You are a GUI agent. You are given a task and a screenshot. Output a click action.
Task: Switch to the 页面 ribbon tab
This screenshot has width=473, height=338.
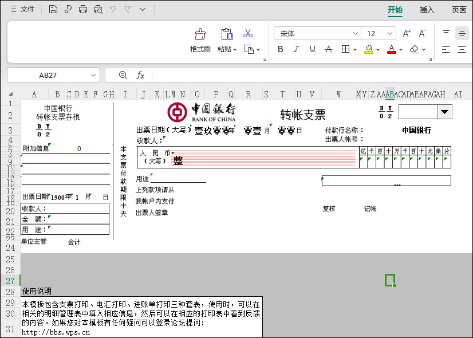[x=459, y=10]
